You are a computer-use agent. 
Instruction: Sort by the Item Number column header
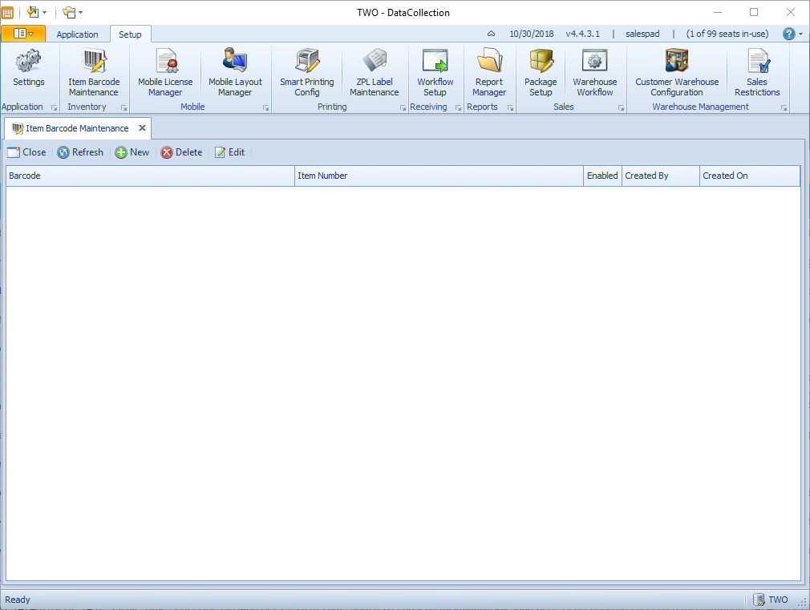(x=439, y=176)
